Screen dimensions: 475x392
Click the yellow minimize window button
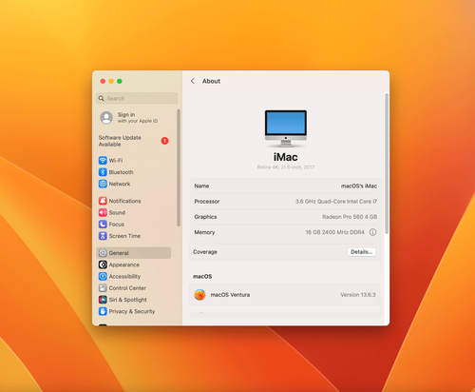(111, 81)
